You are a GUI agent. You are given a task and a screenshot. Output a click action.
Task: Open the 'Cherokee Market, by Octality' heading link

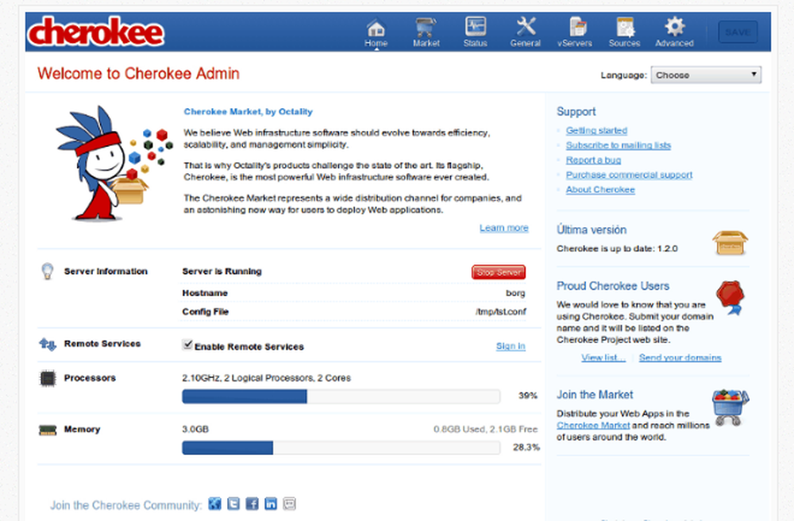point(248,111)
